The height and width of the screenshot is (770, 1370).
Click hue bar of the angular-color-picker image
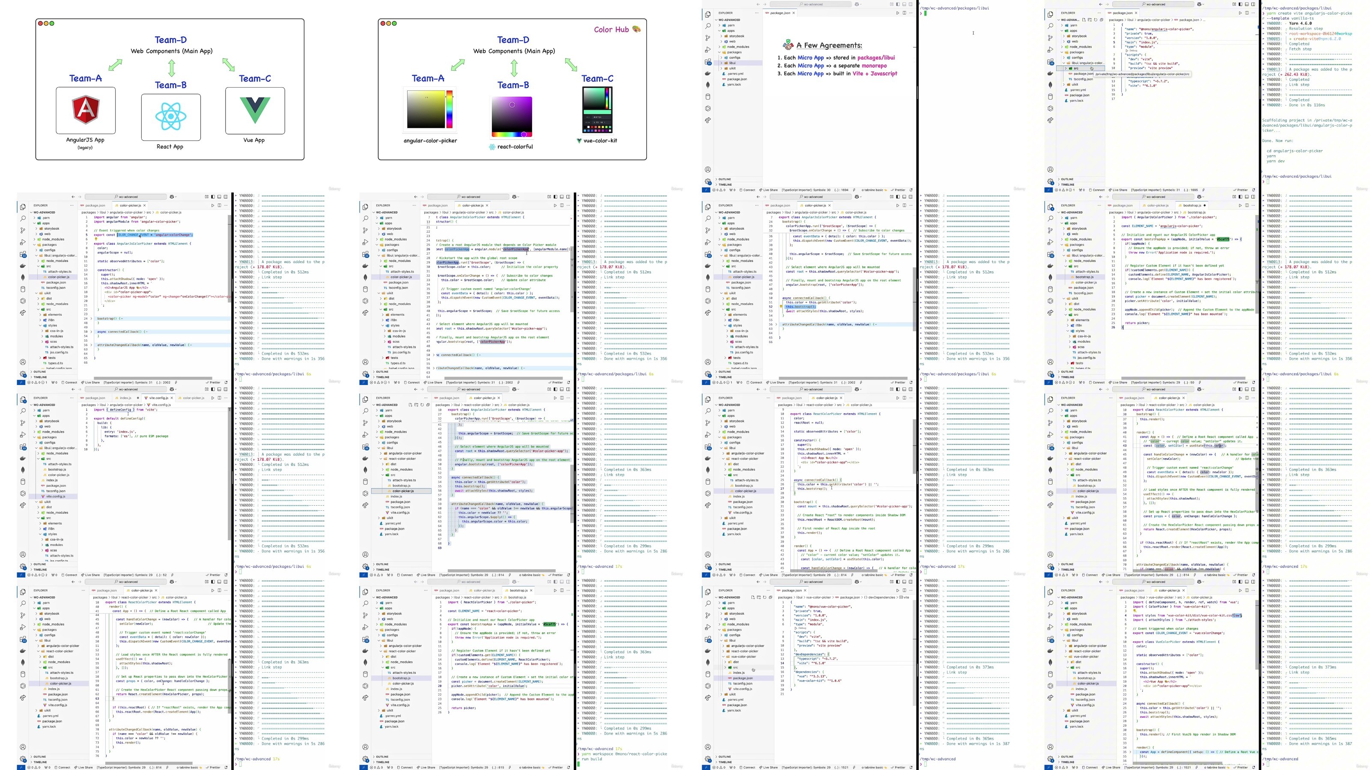(450, 110)
